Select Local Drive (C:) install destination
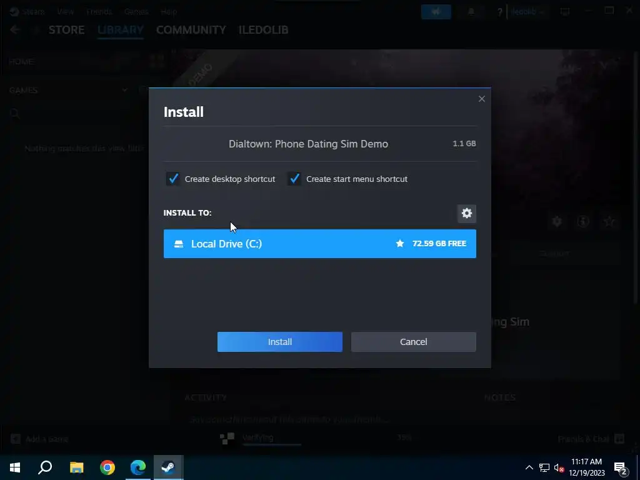The height and width of the screenshot is (480, 640). [319, 244]
